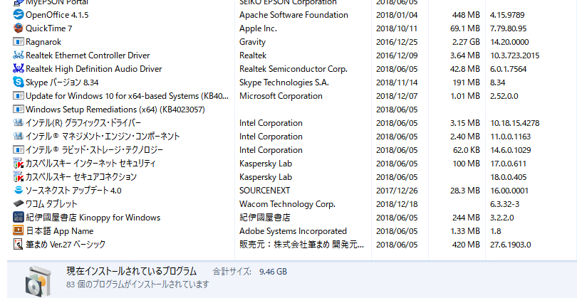This screenshot has height=298, width=577.
Task: Click publisher Apple Inc.
Action: point(258,28)
